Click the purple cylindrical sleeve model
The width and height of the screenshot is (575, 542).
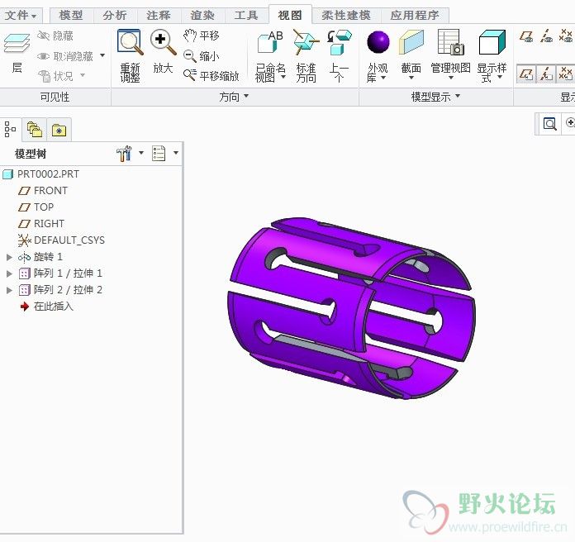(351, 308)
